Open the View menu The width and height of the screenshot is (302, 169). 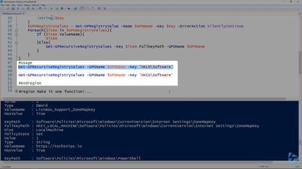tap(14, 5)
